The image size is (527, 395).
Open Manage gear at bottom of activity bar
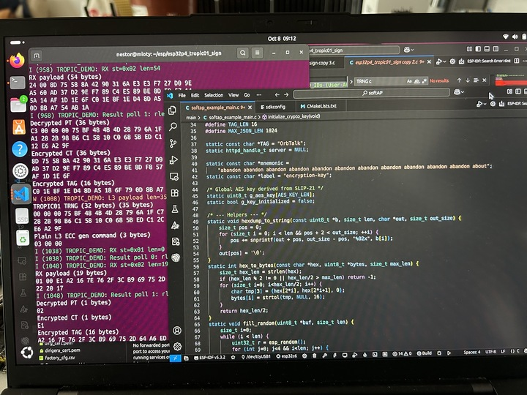pyautogui.click(x=177, y=346)
